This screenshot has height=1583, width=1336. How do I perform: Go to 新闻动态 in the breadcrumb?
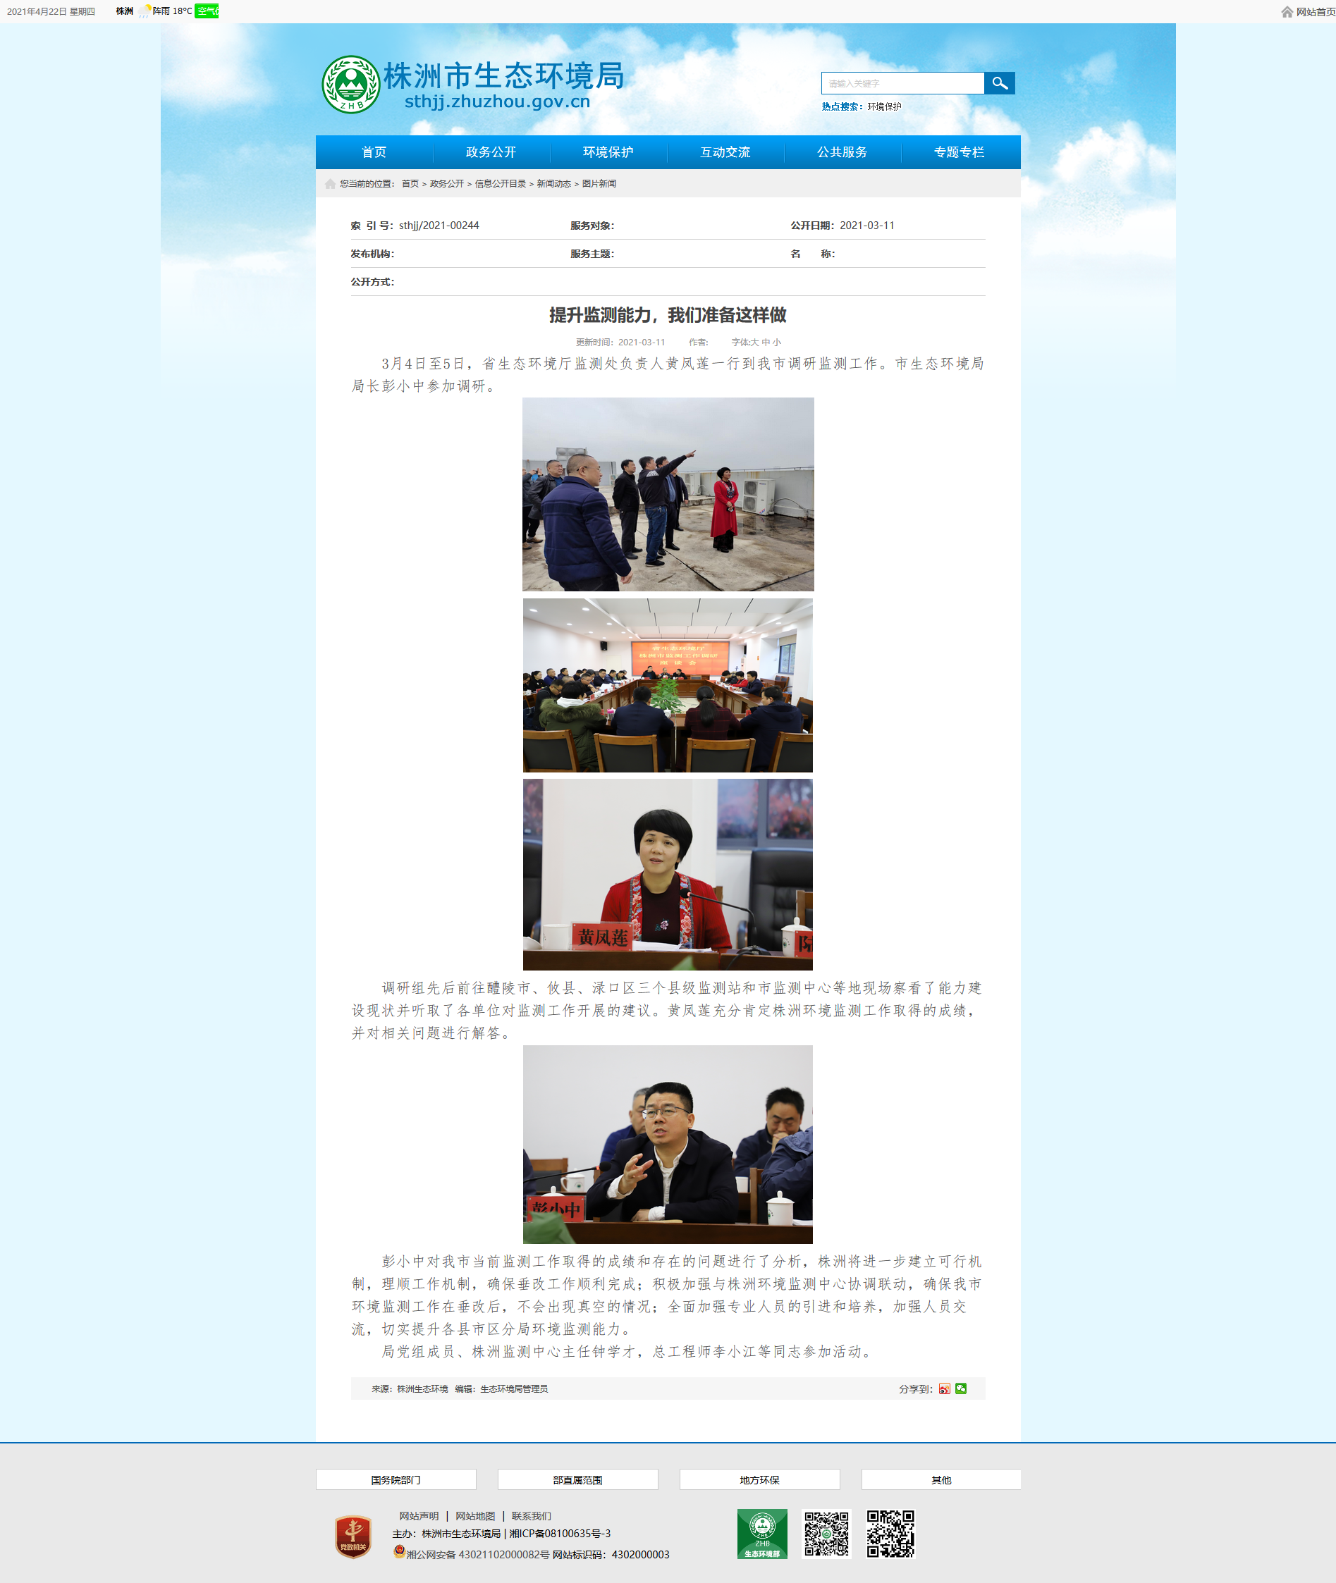click(x=553, y=184)
